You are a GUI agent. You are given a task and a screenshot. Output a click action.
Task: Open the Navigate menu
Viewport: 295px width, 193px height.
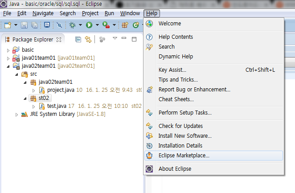43,13
